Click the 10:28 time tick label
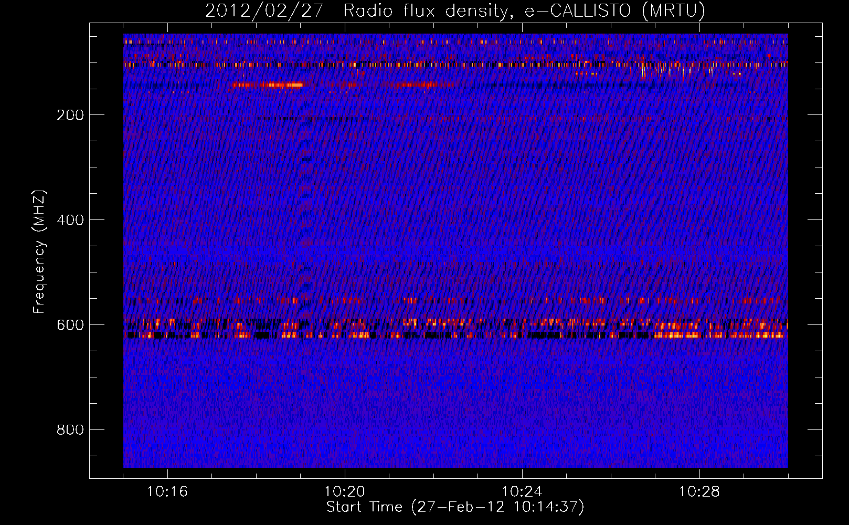The width and height of the screenshot is (849, 525). pos(699,492)
